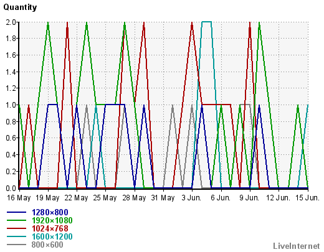The height and width of the screenshot is (252, 324).
Task: Click the 1600×1200 legend label
Action: click(52, 236)
